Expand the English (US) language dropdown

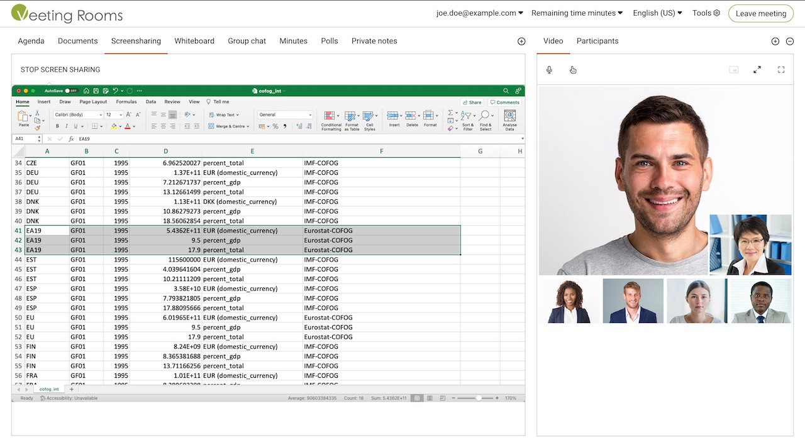657,13
